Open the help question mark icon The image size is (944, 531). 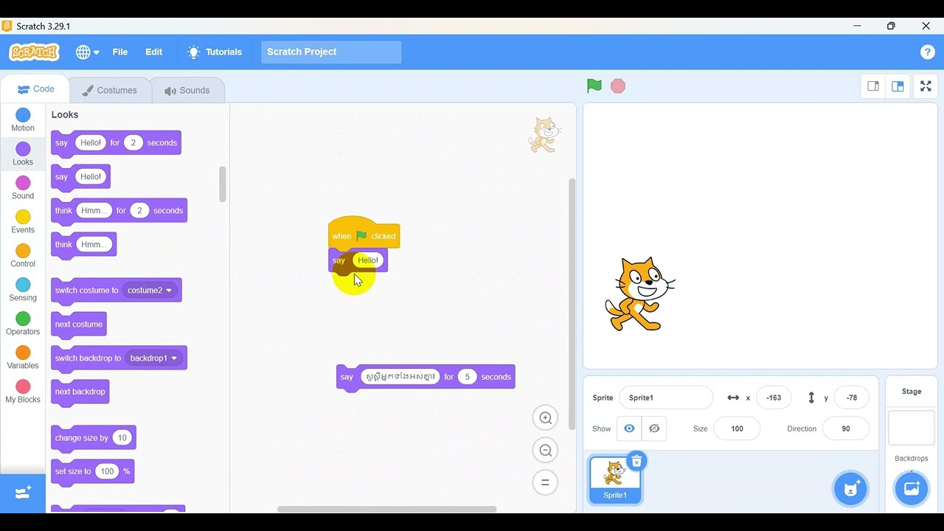[x=928, y=52]
